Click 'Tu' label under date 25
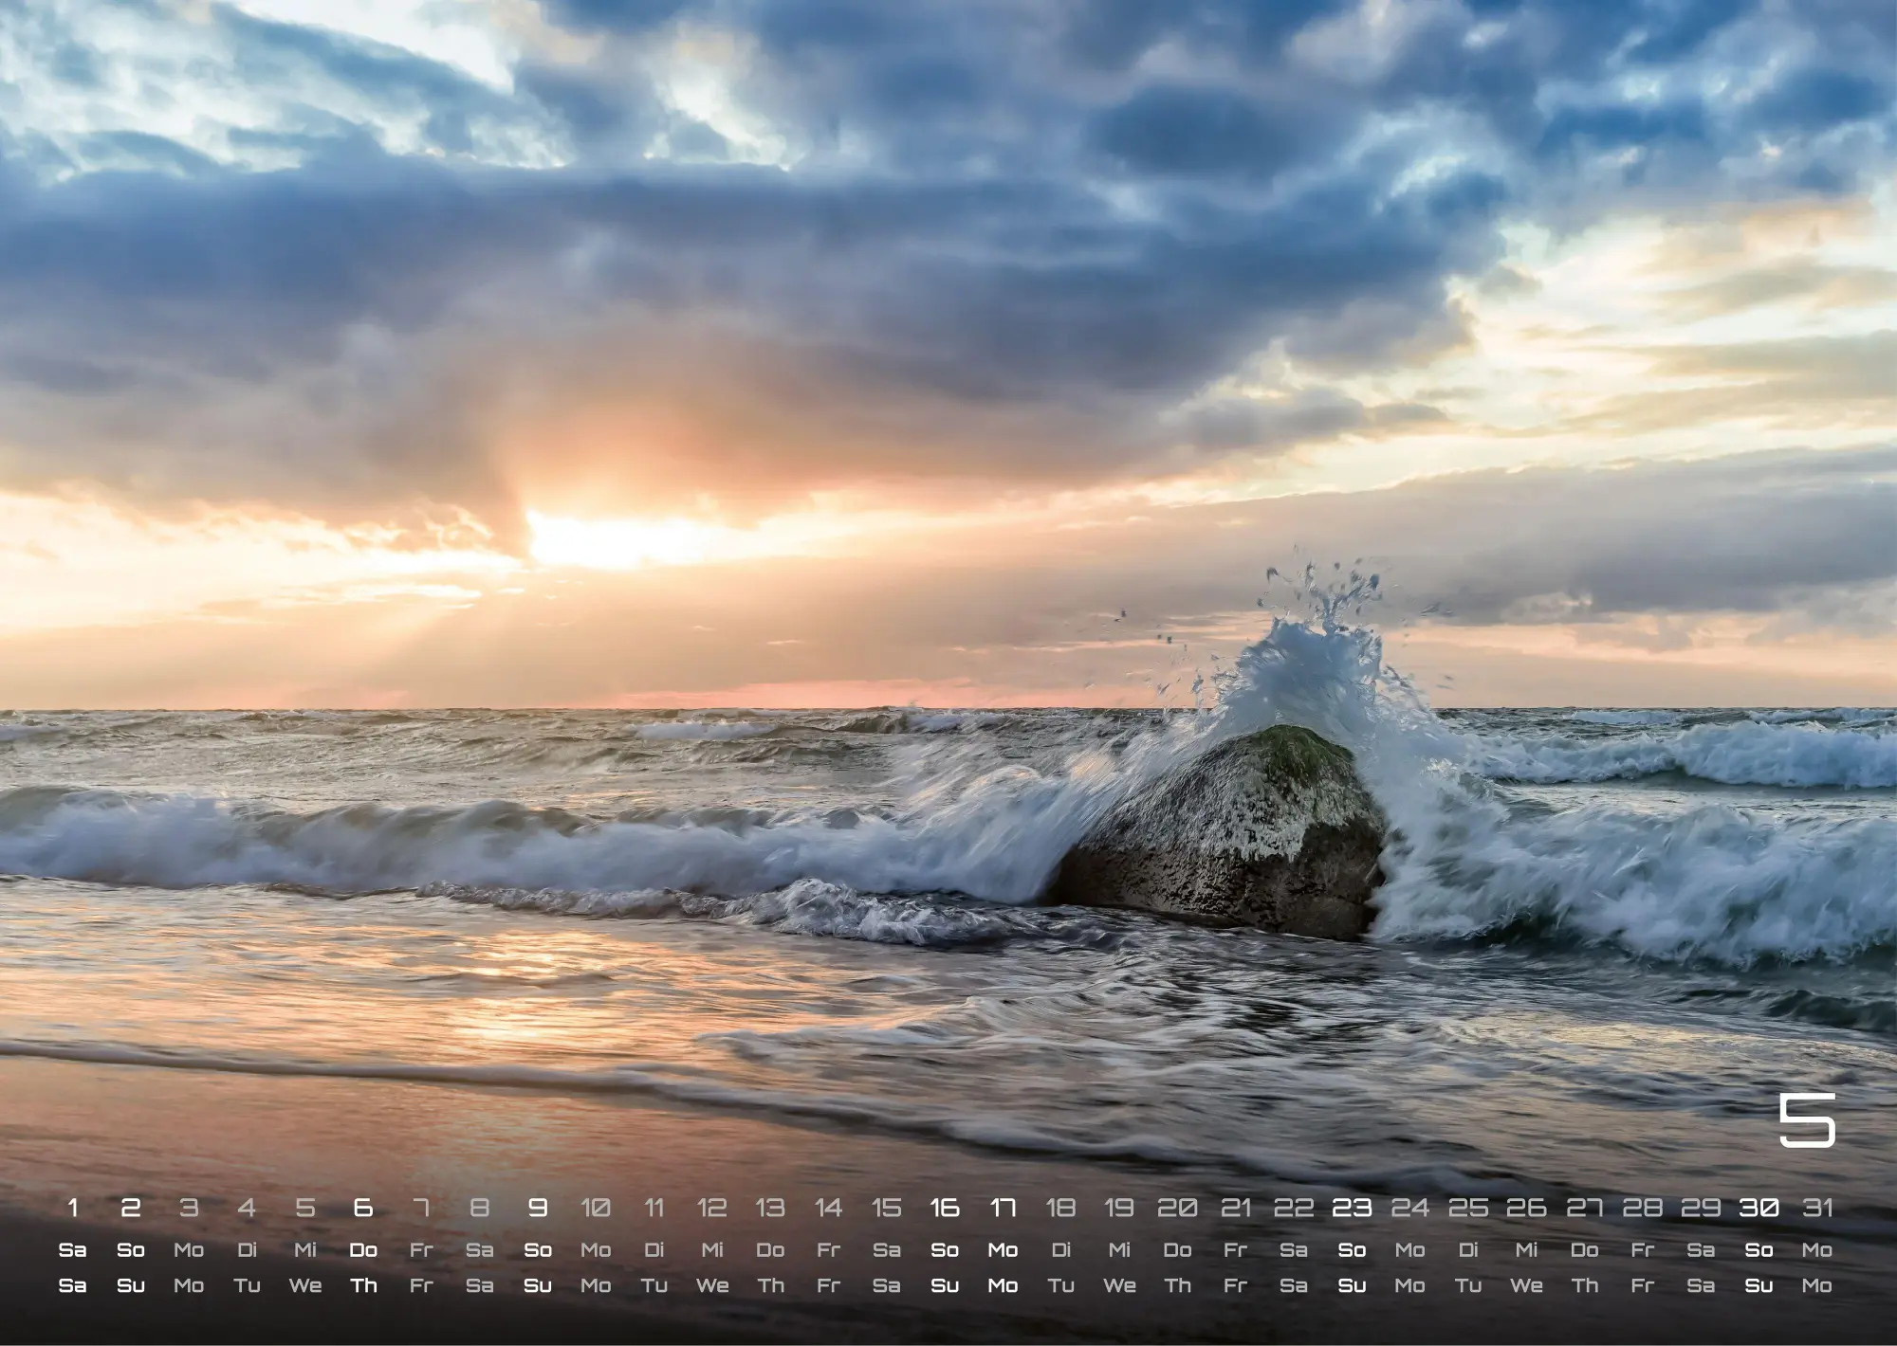Viewport: 1897px width, 1346px height. click(1468, 1286)
